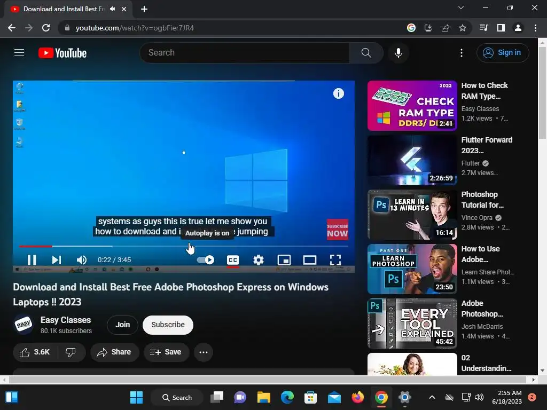Click the Vince Opra channel name
The height and width of the screenshot is (410, 547).
click(476, 218)
